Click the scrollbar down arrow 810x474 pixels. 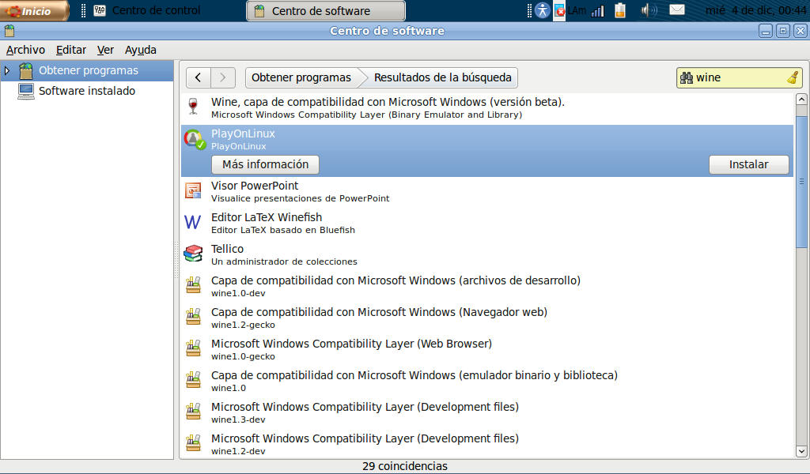coord(801,451)
